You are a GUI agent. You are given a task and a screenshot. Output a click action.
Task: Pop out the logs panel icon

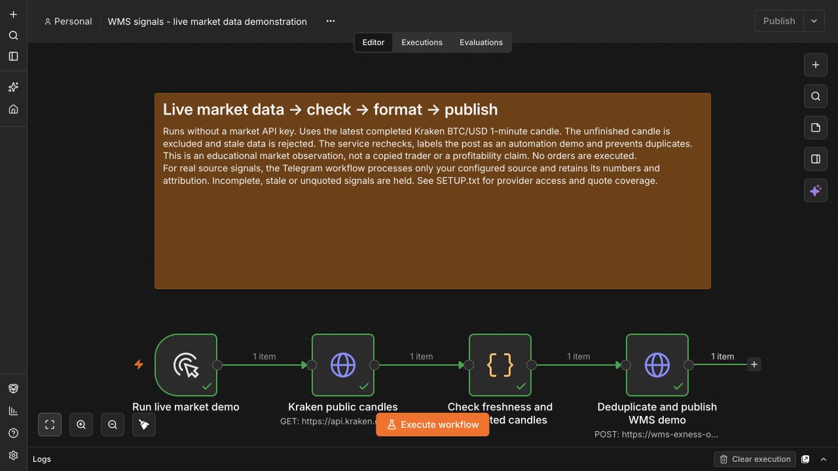[805, 459]
